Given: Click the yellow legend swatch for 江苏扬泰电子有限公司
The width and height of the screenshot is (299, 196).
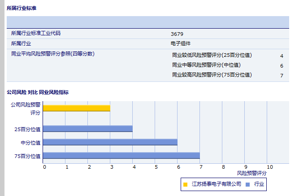Looking at the screenshot, I should pyautogui.click(x=186, y=184).
